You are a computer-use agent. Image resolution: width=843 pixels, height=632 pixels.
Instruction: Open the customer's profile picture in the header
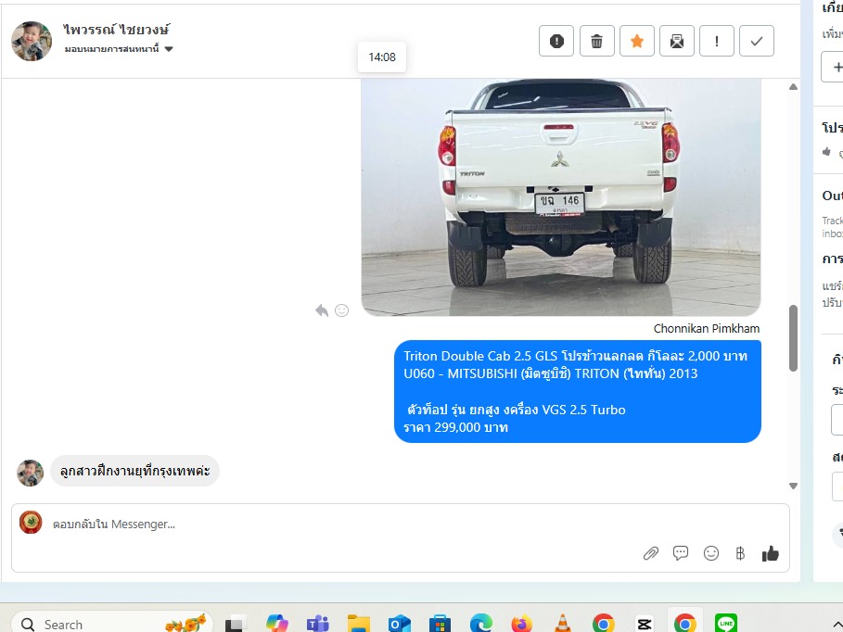tap(32, 41)
